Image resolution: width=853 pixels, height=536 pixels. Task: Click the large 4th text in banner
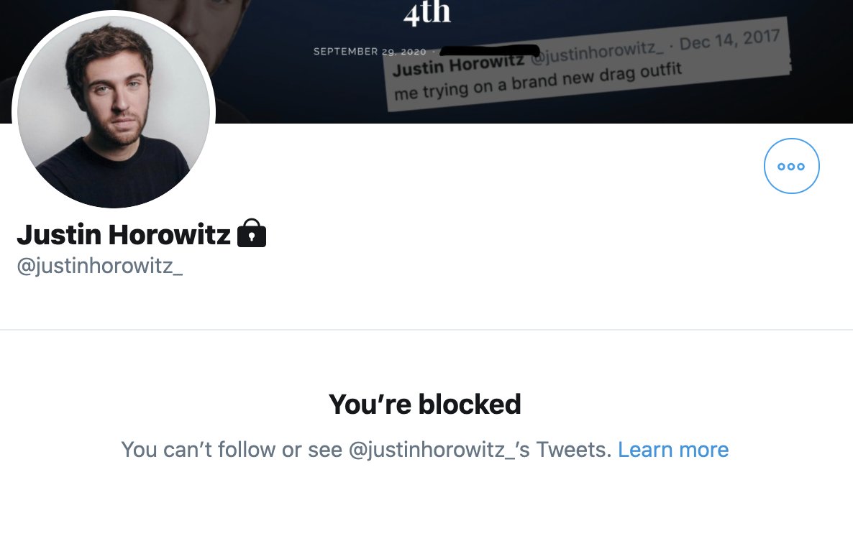point(427,13)
